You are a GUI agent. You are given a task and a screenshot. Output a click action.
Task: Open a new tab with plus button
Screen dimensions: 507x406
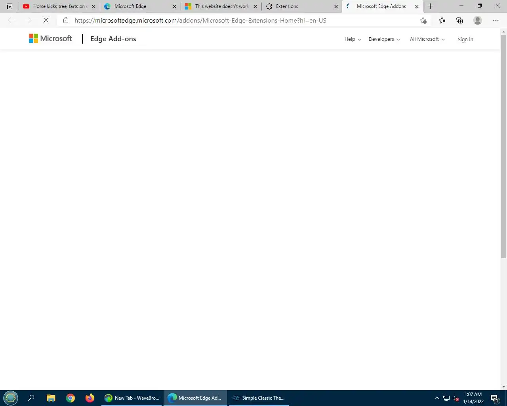431,6
